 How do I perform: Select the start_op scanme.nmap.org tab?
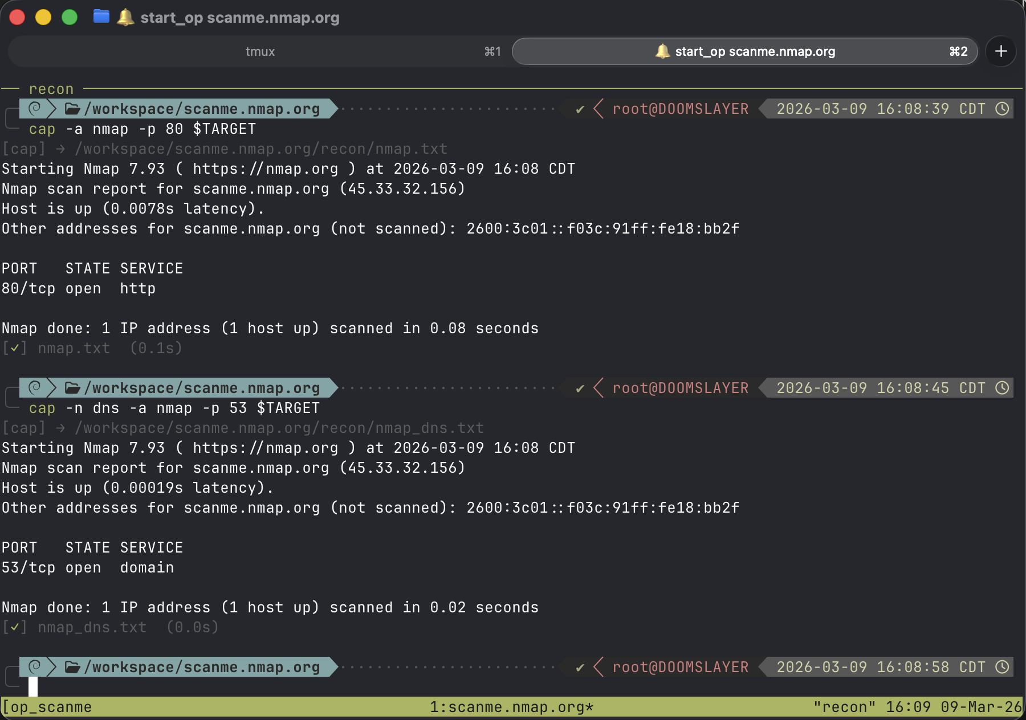pyautogui.click(x=754, y=51)
